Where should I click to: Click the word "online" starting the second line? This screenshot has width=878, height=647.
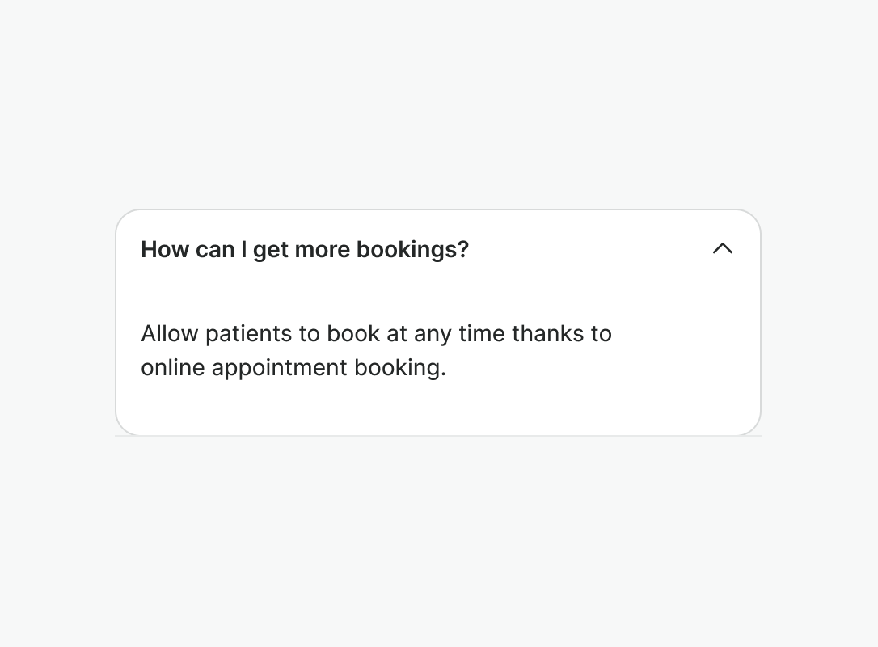(x=172, y=368)
